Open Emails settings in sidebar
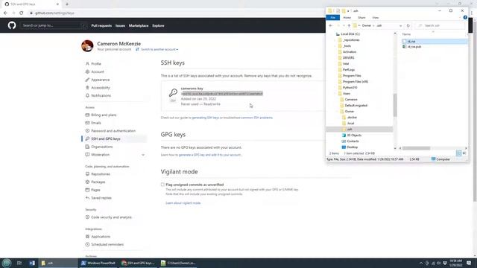Image resolution: width=477 pixels, height=268 pixels. (96, 123)
